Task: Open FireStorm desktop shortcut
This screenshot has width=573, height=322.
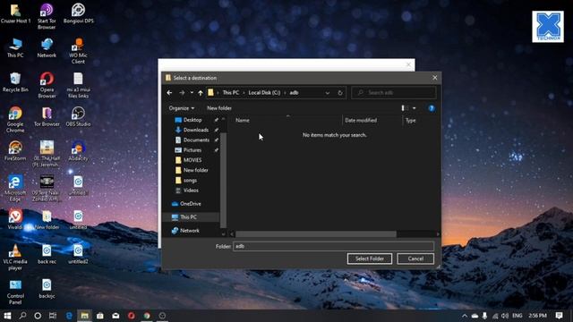Action: point(15,151)
